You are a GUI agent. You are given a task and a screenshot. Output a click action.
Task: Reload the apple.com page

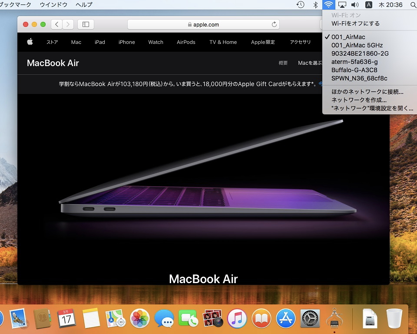point(274,24)
